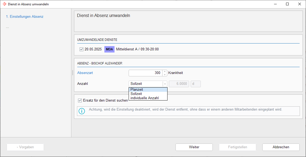Toggle 'Ersatz für den Dienst suchen' checkbox
Viewport: 306px width, 157px height.
click(x=80, y=101)
